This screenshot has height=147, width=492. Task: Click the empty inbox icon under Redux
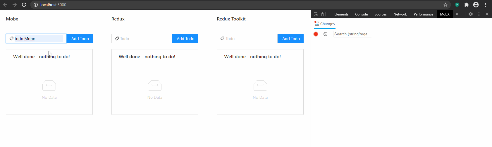155,85
